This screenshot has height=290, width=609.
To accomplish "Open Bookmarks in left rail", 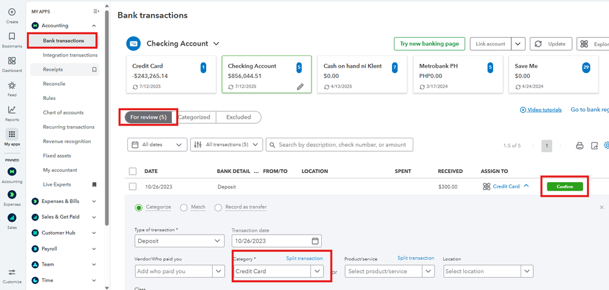I will tap(12, 37).
